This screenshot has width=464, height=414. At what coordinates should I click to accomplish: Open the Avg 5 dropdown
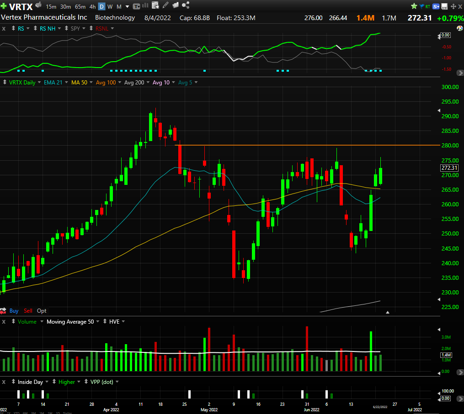coord(196,82)
